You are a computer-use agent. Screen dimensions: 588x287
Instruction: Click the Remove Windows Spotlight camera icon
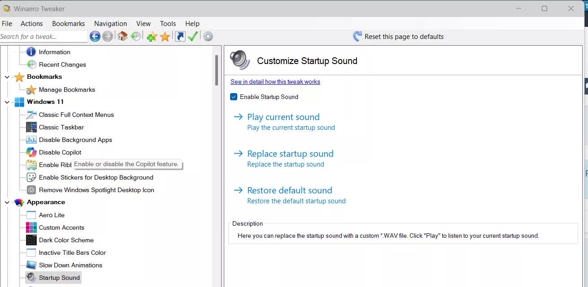[31, 190]
